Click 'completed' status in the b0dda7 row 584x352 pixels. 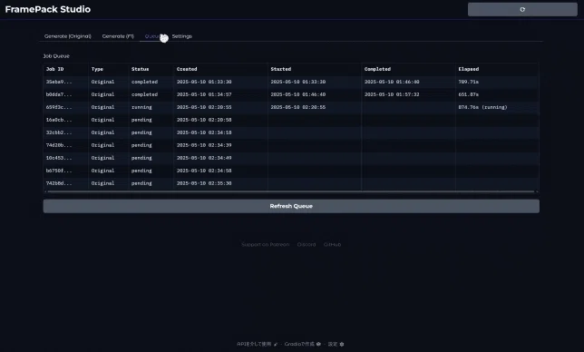[151, 94]
